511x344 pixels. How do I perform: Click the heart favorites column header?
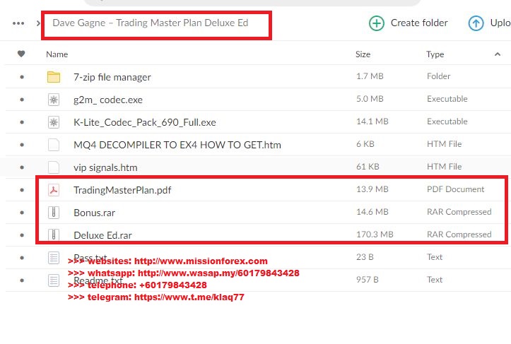click(21, 54)
